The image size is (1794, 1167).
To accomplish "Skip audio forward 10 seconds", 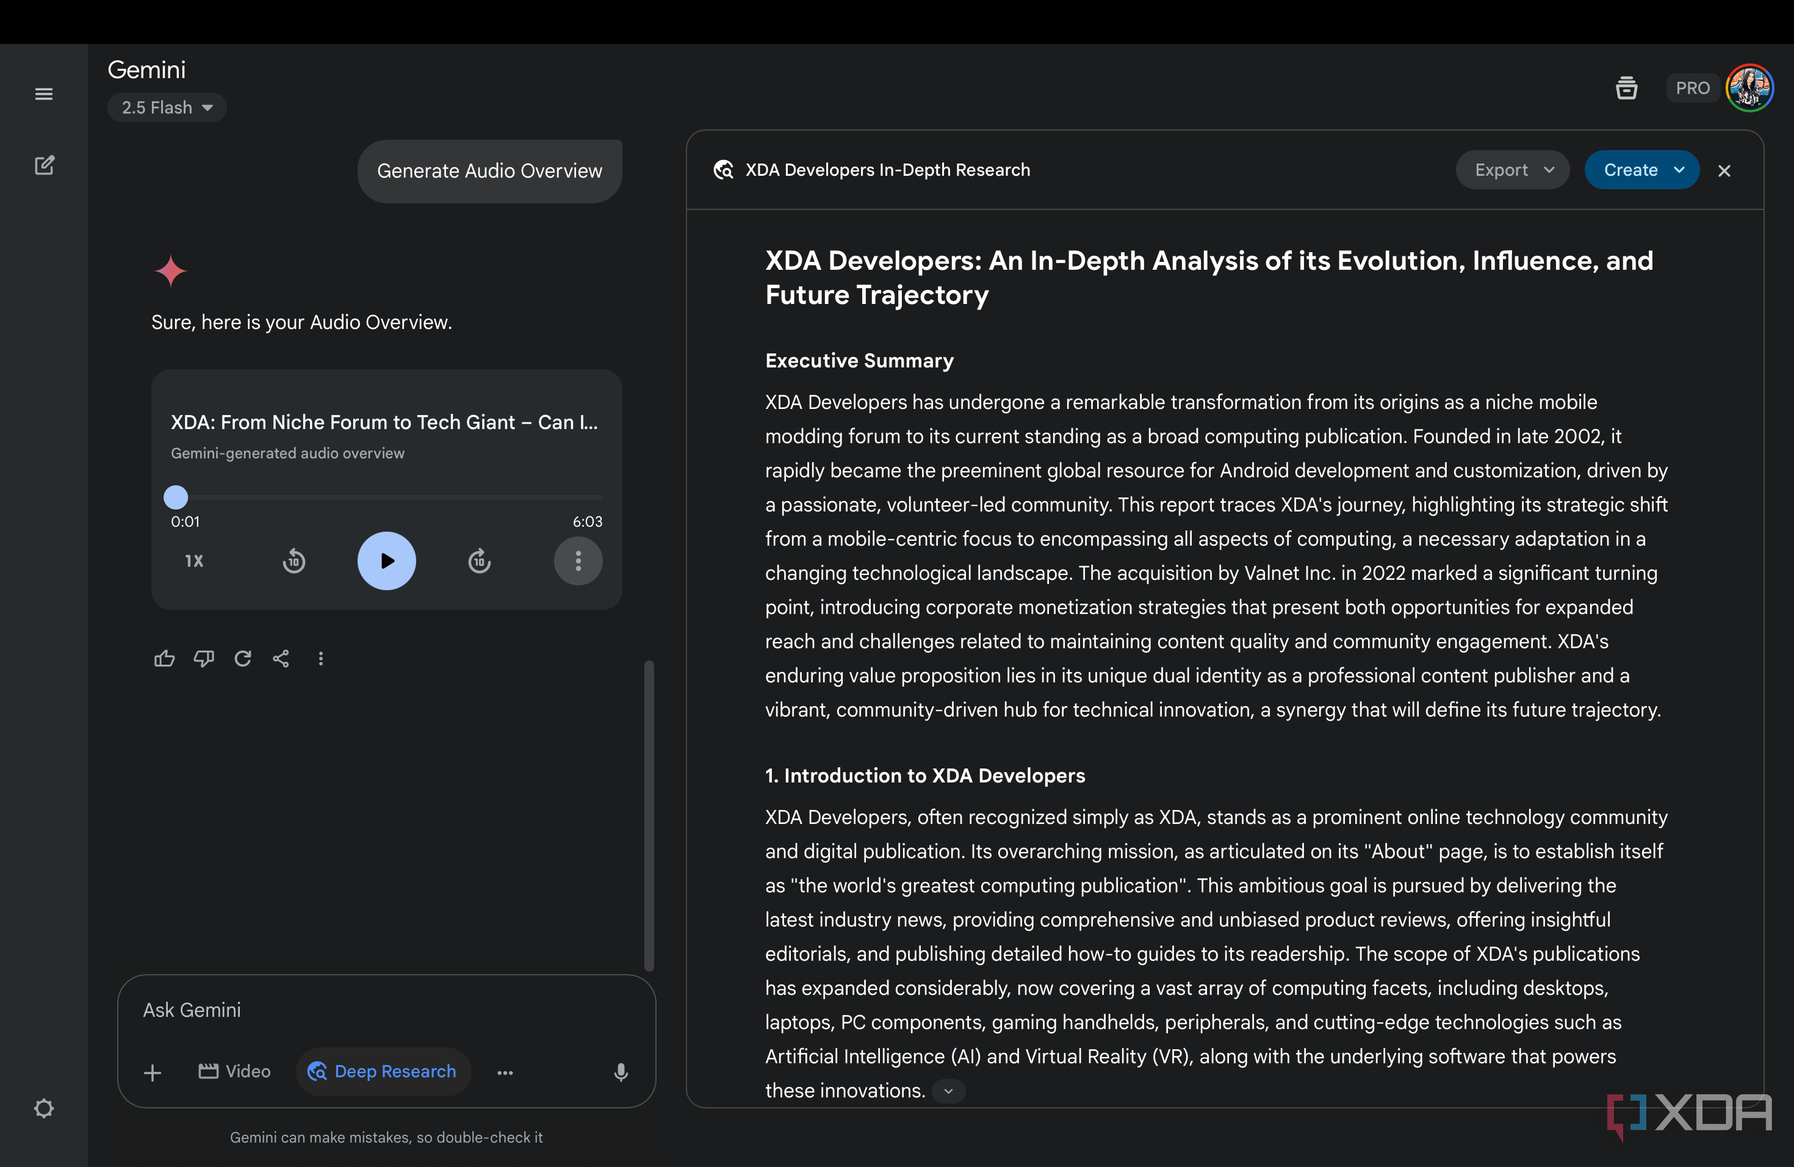I will pos(480,561).
